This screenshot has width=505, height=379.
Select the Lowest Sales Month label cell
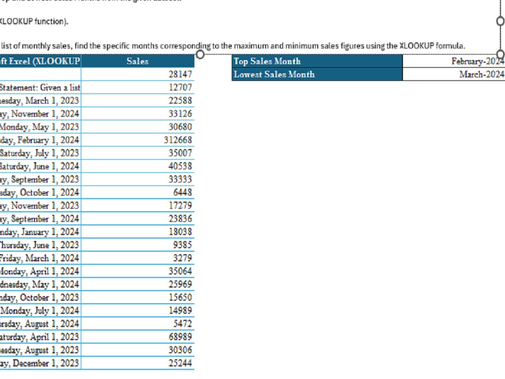[317, 74]
